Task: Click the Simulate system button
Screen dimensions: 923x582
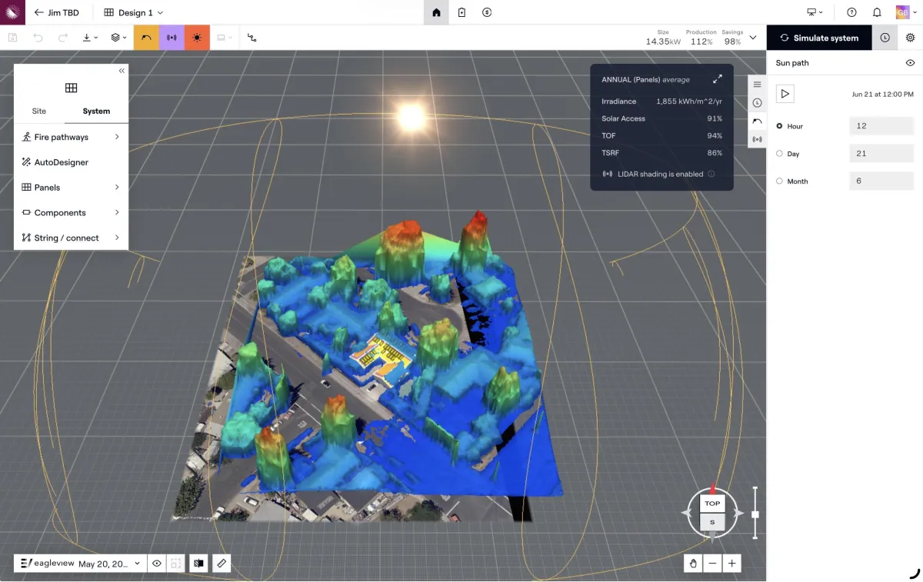Action: coord(819,38)
